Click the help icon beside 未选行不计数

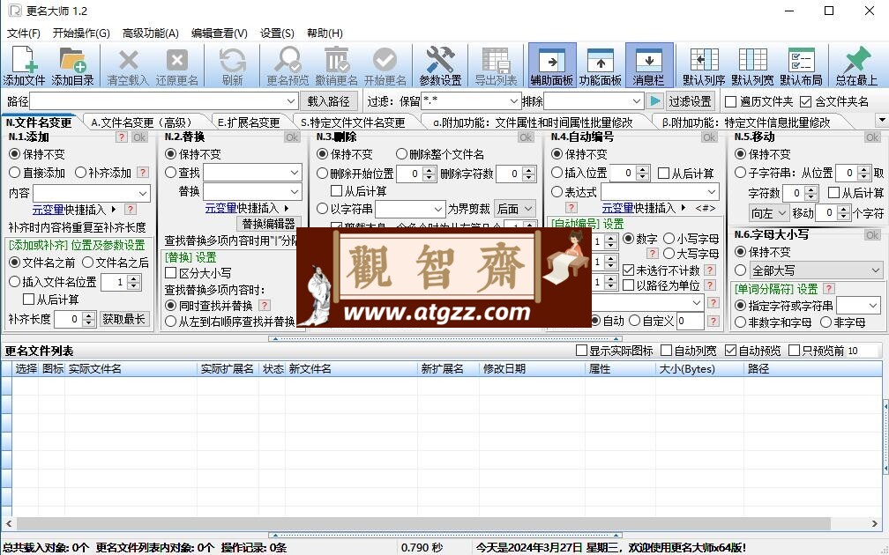709,270
